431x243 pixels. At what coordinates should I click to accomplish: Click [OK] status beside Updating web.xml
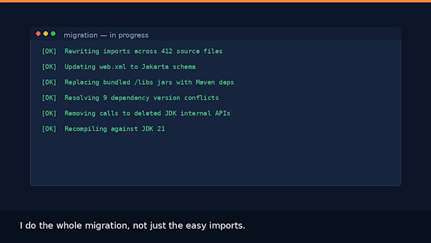(x=49, y=67)
